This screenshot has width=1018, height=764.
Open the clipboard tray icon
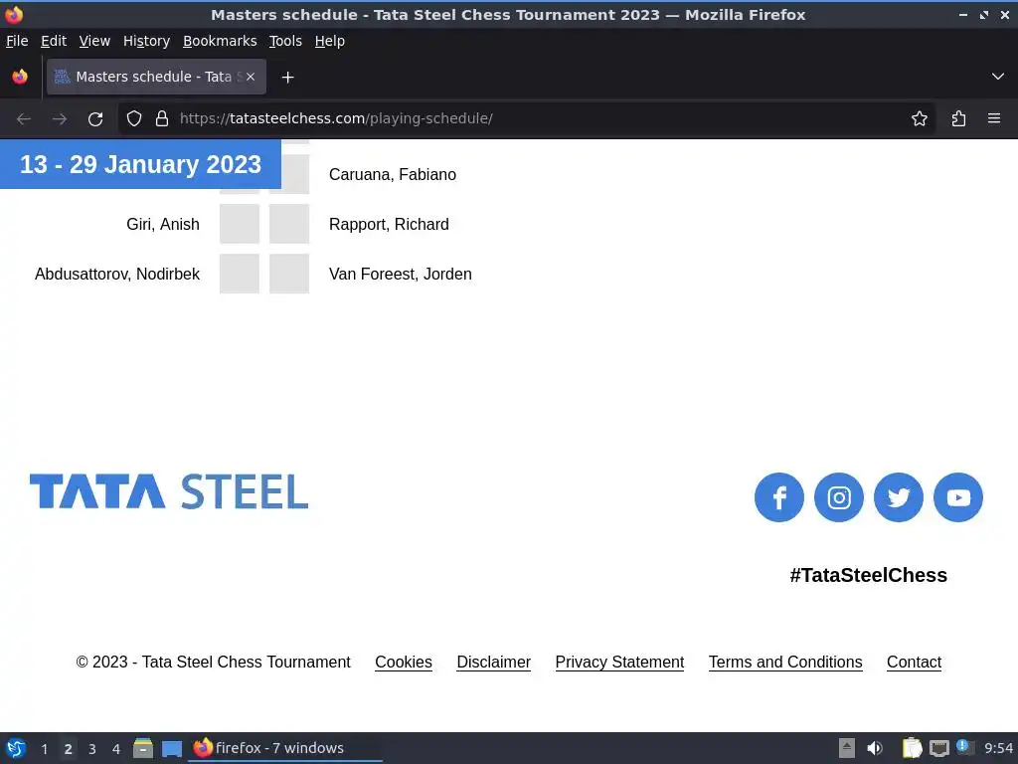point(912,748)
